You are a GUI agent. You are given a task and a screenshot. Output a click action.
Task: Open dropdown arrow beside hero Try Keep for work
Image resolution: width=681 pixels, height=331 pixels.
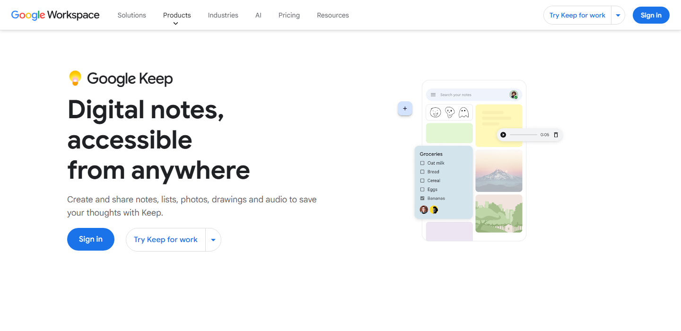pos(213,240)
